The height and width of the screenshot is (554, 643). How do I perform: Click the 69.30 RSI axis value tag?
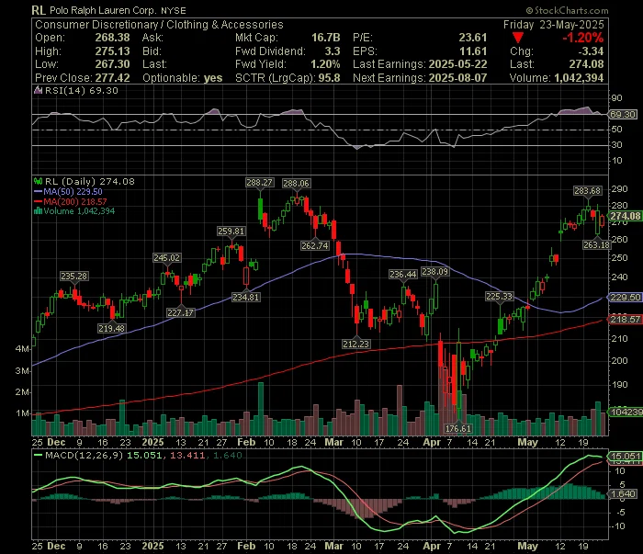[x=622, y=115]
